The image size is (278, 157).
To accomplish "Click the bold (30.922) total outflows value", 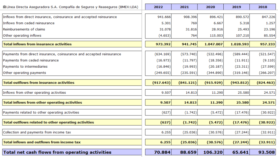I will 267,122.
